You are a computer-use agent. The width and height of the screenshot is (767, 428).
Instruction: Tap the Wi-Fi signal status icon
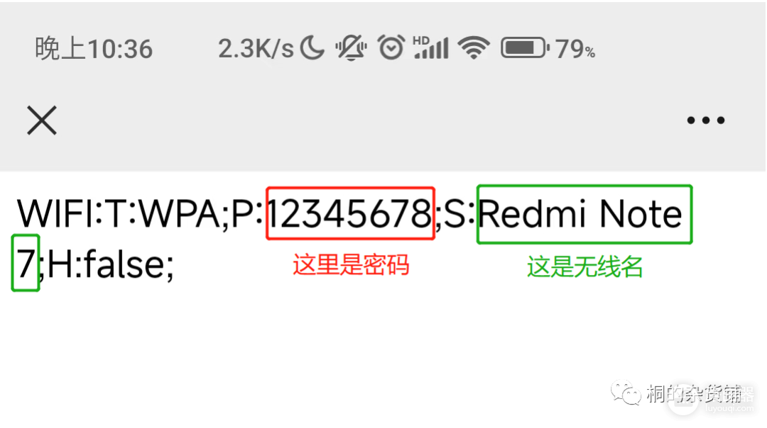[474, 47]
